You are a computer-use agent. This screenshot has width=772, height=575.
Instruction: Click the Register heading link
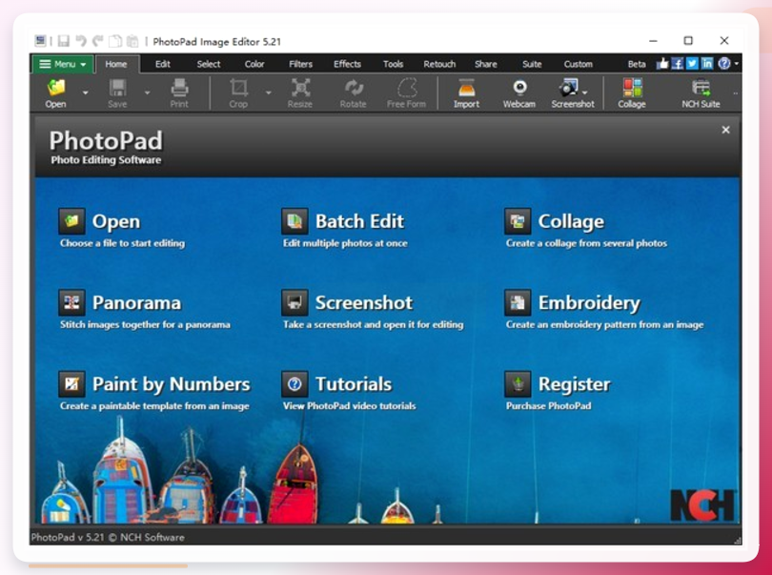coord(574,385)
